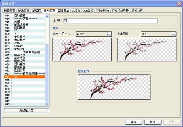Switch to the 剧情回放 tab

[x=63, y=11]
